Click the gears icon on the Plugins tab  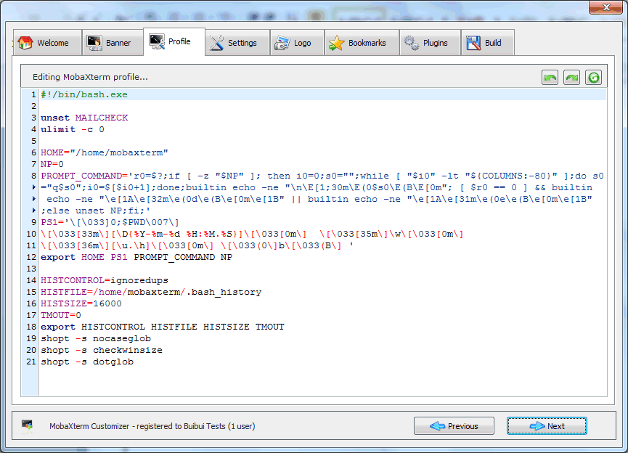coord(412,43)
